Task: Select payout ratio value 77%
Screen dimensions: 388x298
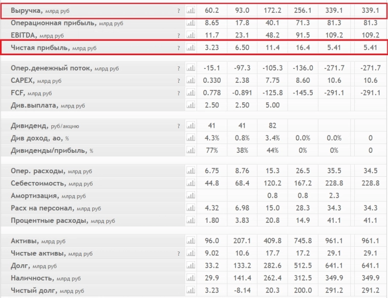Action: coord(212,150)
